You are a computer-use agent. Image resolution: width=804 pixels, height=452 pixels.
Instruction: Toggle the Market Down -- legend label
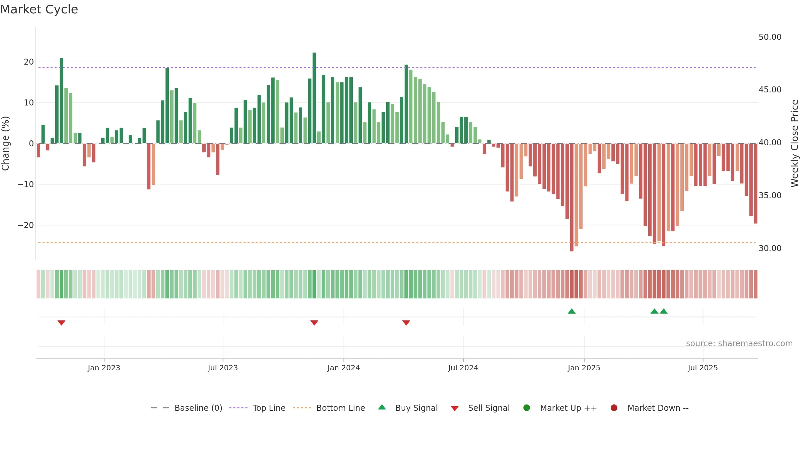[658, 408]
